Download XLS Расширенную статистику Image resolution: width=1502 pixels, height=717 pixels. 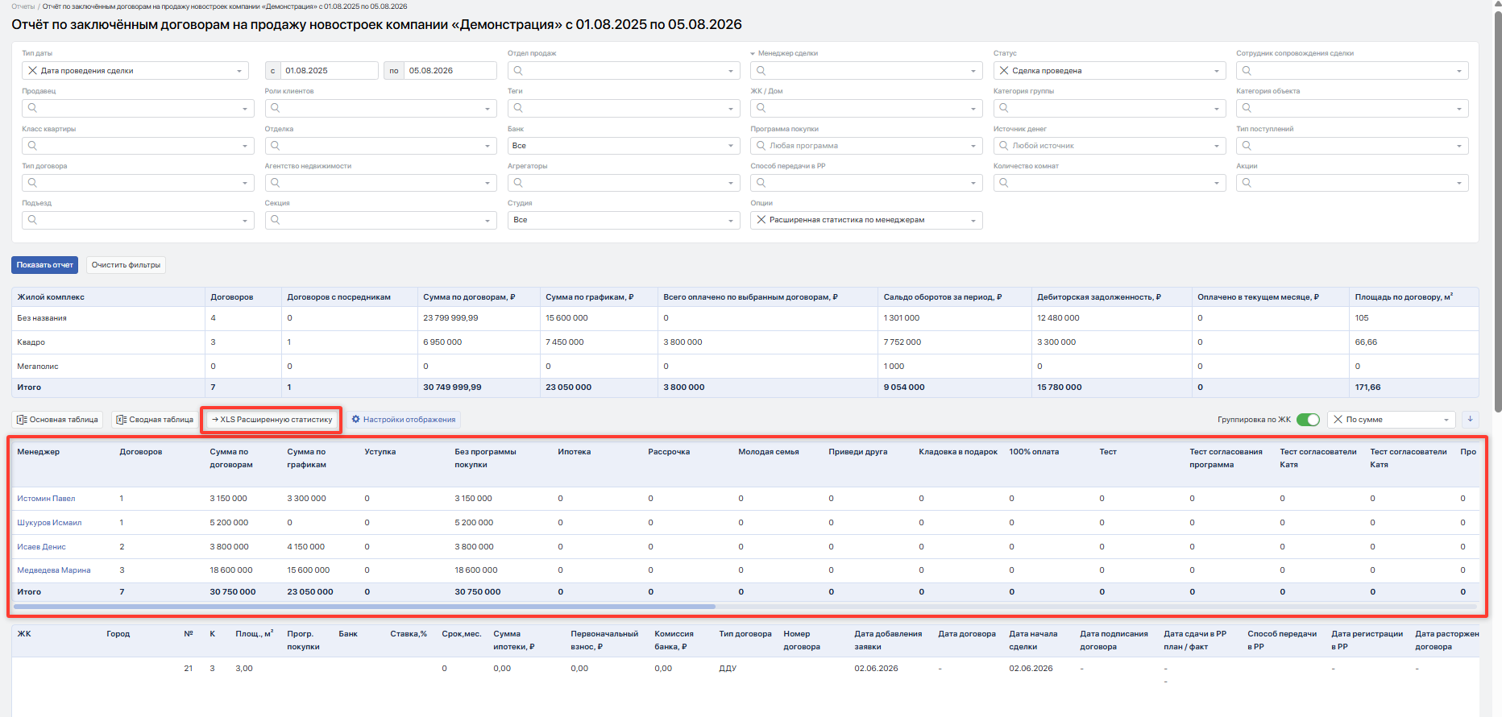point(272,420)
